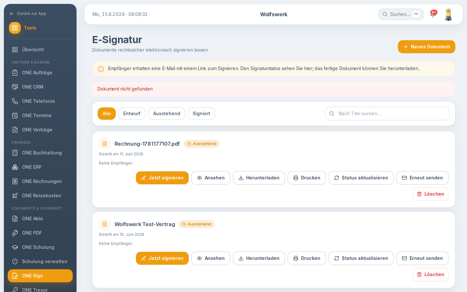Print Rechnung-1781177107.pdf via Drucken
Image resolution: width=467 pixels, height=292 pixels.
307,178
